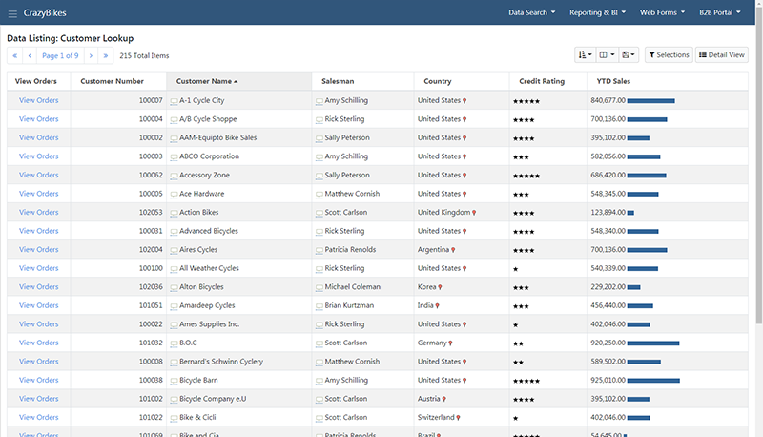This screenshot has height=437, width=763.
Task: Click the Ames Supplies Inc. customer name
Action: (209, 324)
